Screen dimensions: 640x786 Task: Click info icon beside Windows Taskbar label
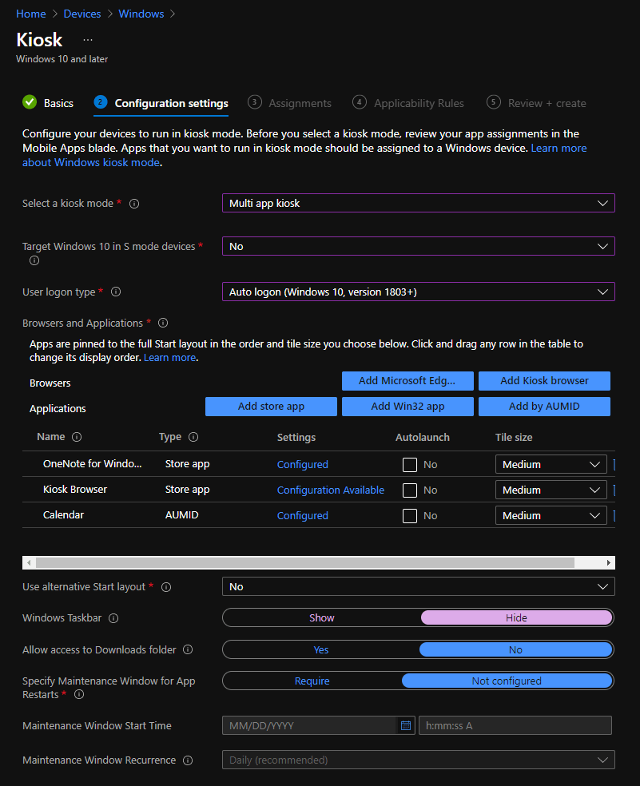point(113,618)
